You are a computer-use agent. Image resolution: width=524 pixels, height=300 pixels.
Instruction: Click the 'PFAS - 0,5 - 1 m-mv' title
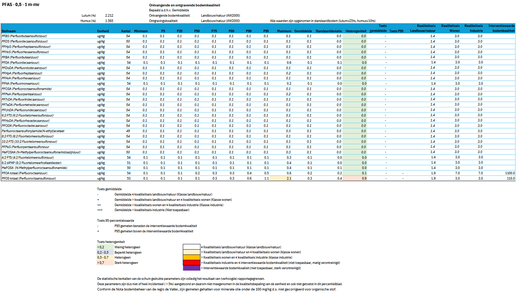[21, 5]
